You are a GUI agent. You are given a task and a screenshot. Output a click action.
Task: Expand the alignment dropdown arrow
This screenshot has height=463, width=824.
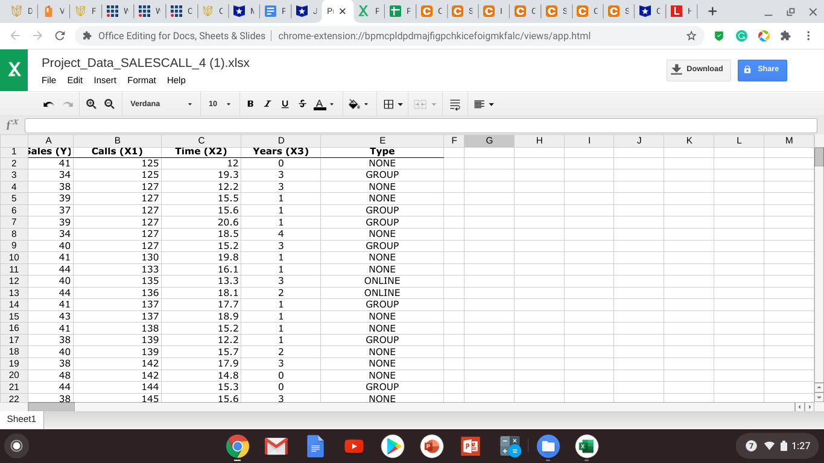tap(491, 104)
